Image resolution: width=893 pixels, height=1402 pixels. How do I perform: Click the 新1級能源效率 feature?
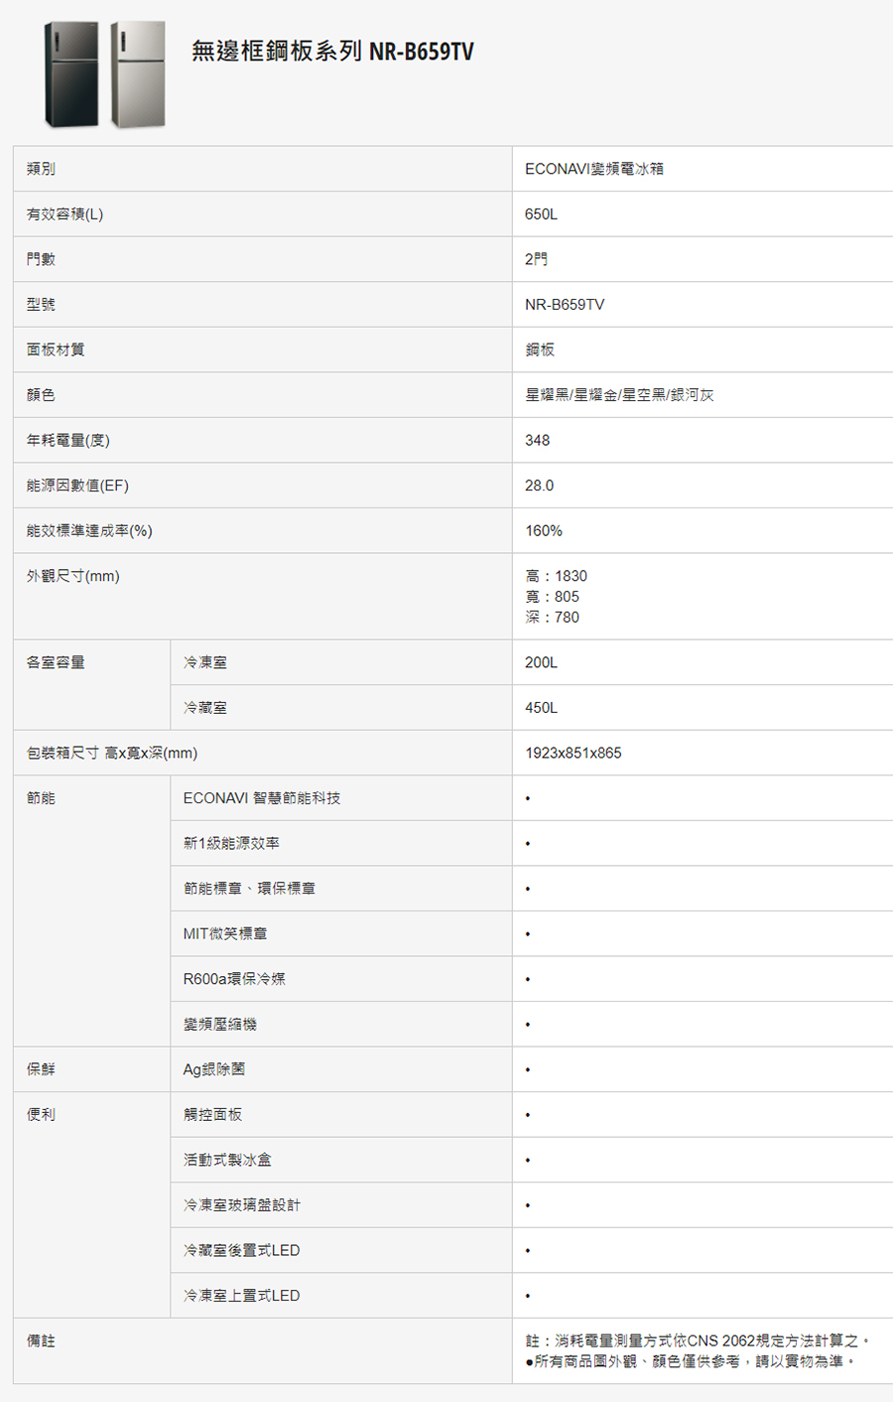[231, 844]
